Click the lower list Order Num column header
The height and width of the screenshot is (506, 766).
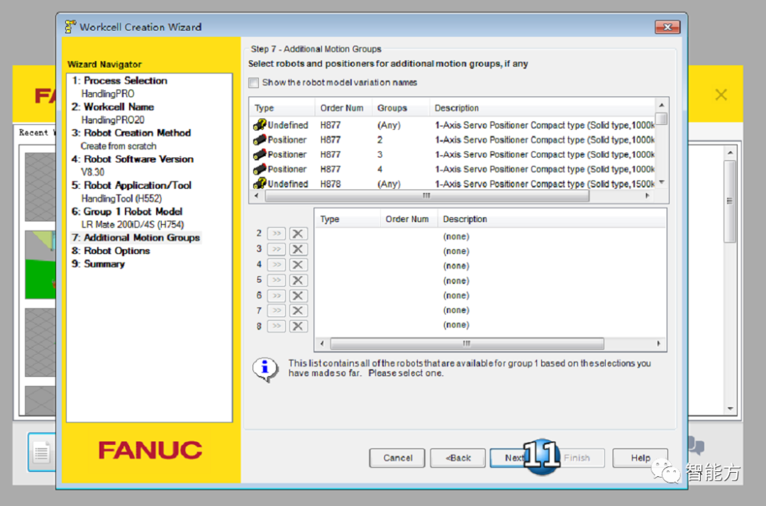pyautogui.click(x=409, y=219)
